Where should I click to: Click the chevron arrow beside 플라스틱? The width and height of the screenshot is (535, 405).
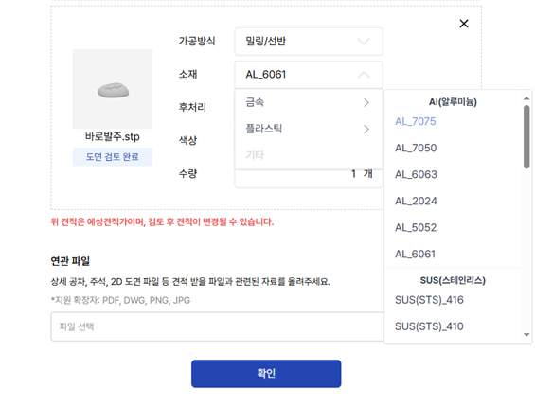[x=366, y=130]
